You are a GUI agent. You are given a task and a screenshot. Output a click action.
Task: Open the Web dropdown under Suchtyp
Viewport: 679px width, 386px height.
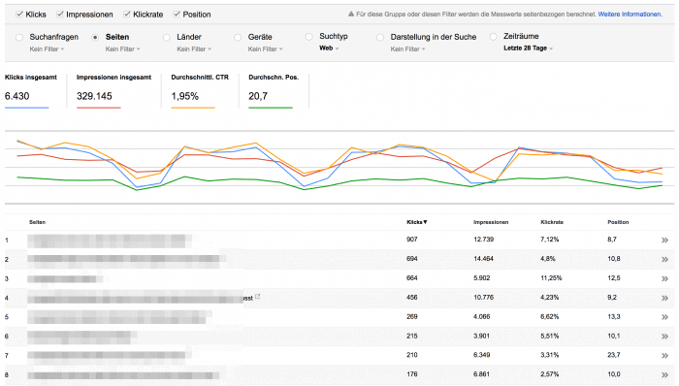tap(329, 48)
